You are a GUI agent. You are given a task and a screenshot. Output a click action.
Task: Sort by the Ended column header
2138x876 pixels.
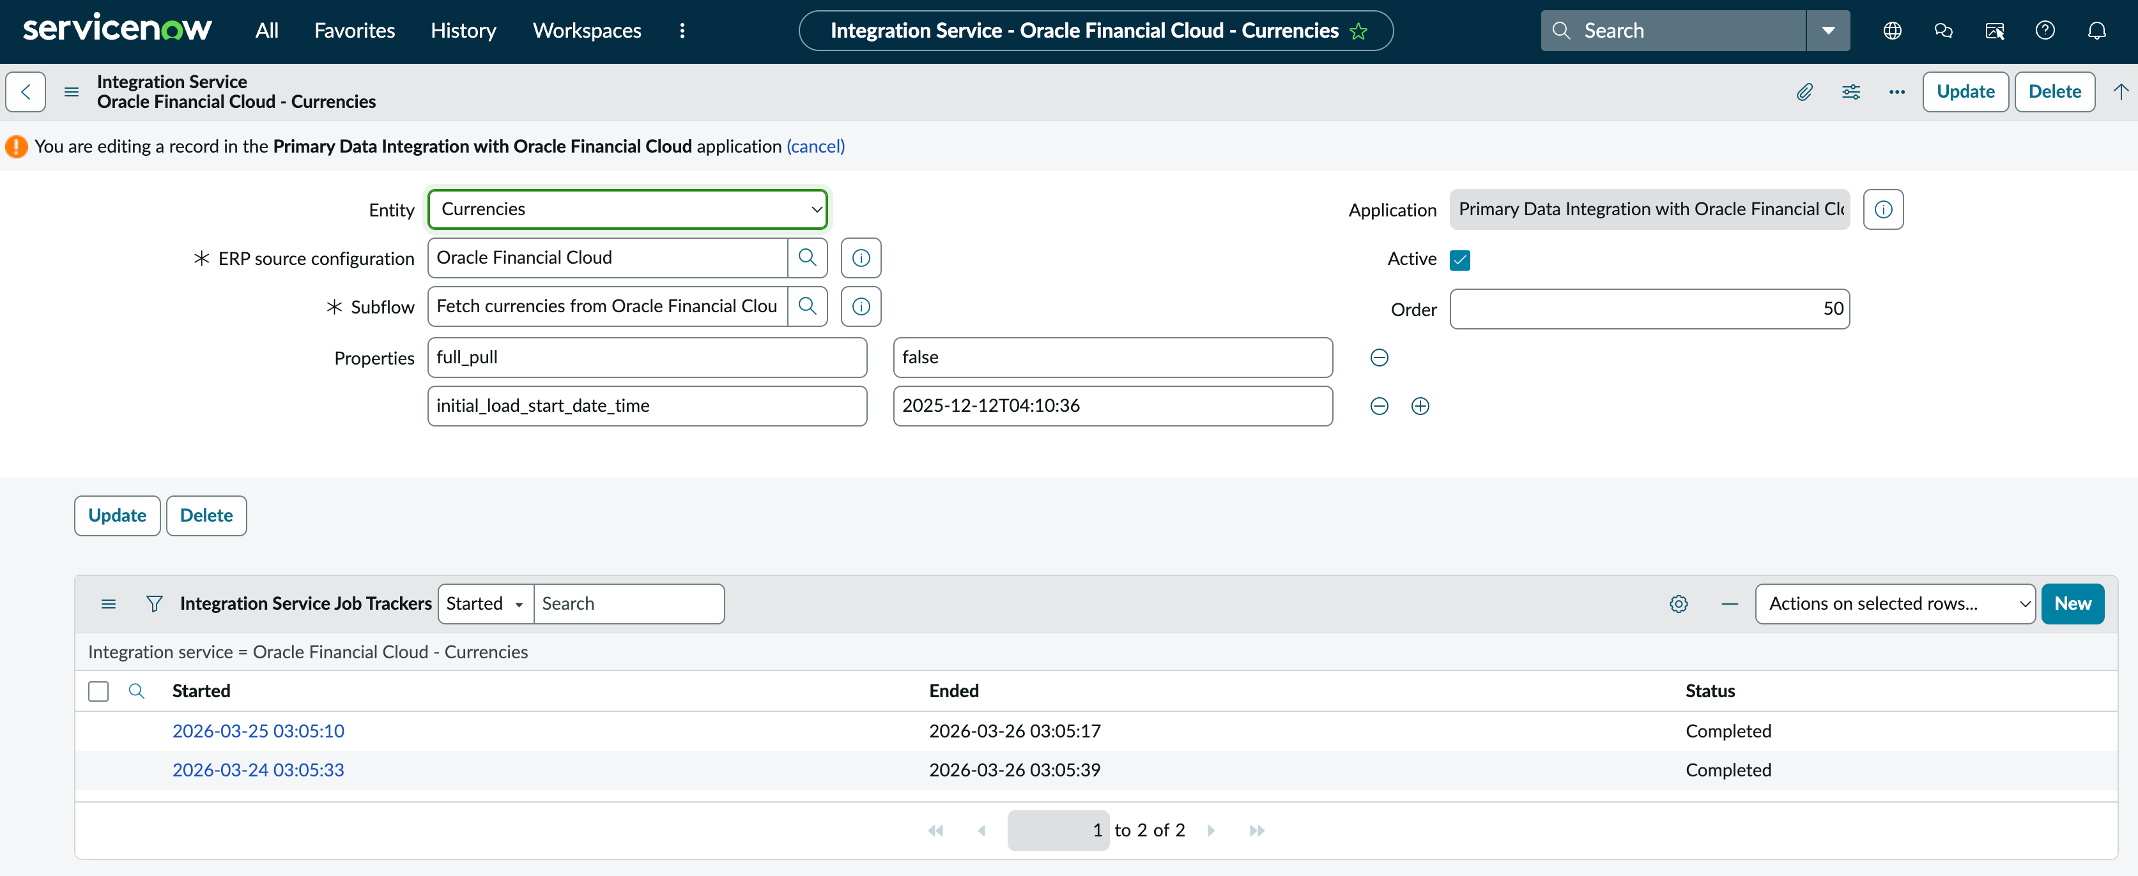tap(953, 691)
